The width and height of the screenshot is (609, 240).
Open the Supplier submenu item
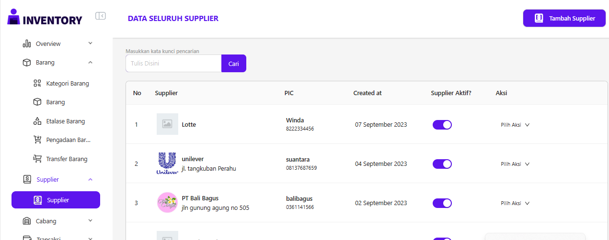[56, 200]
